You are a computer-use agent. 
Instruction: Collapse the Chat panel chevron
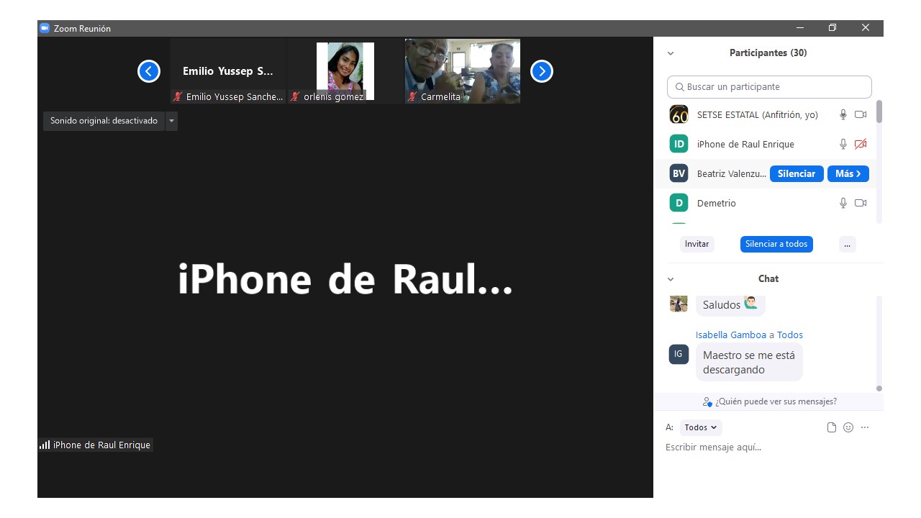[671, 279]
